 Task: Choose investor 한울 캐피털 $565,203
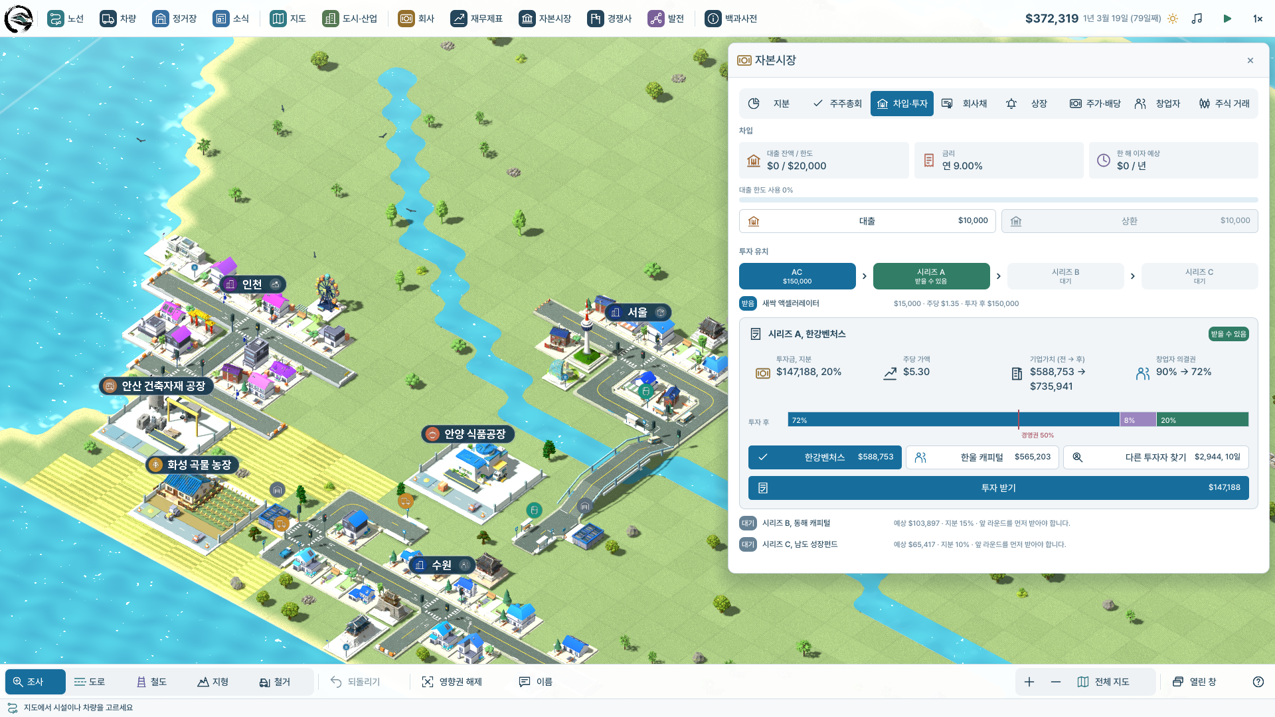point(982,457)
